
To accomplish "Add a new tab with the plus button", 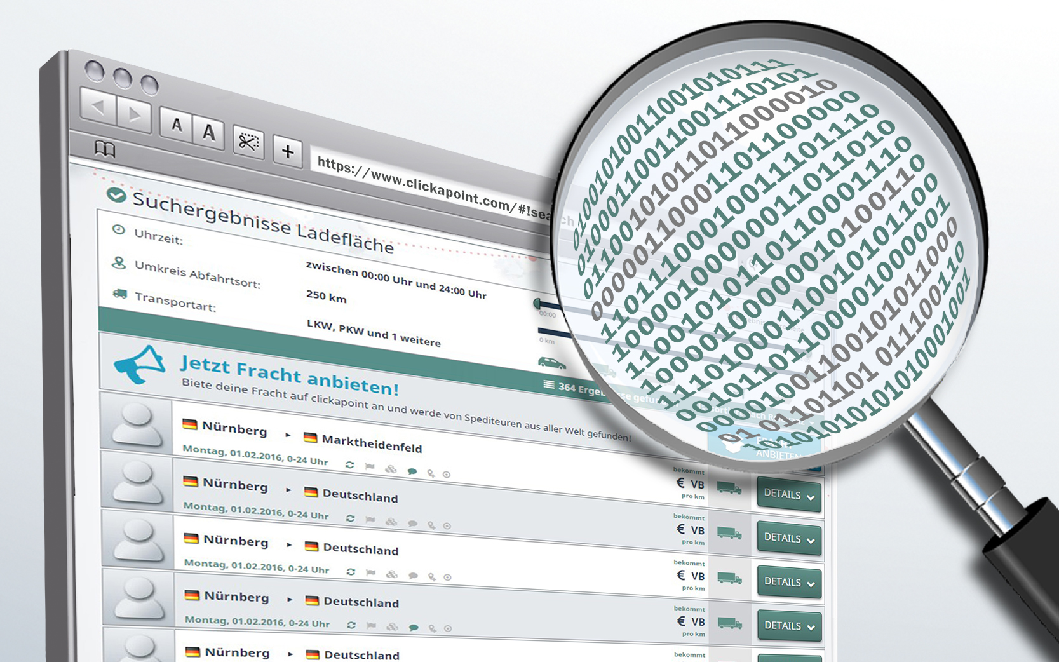I will pos(288,151).
